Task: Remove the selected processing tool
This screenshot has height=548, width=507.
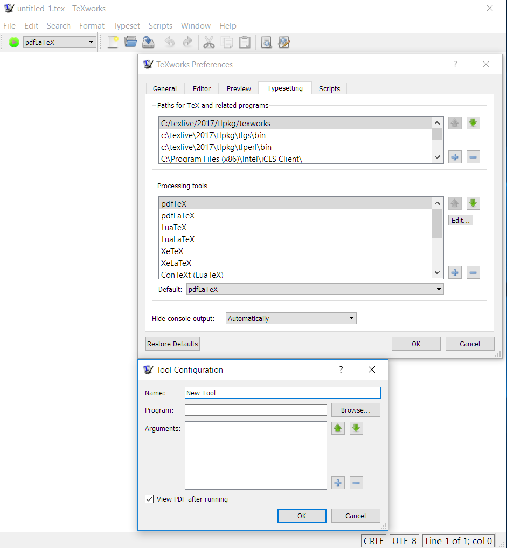Action: 473,272
